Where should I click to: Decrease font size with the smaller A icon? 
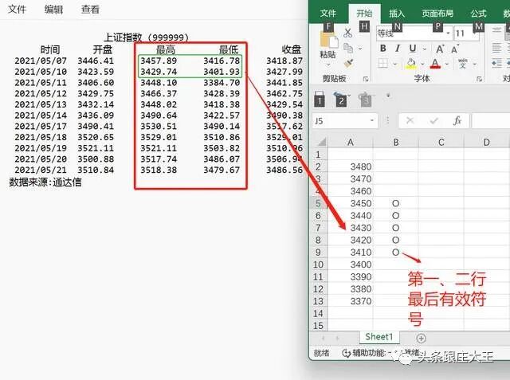tap(455, 49)
